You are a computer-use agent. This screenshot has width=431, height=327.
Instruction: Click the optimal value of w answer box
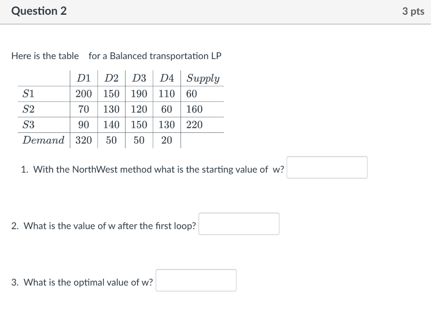(196, 280)
